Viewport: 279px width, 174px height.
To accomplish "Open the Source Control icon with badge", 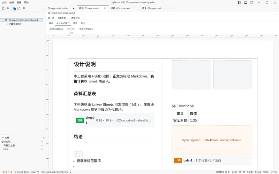I will [14, 8].
